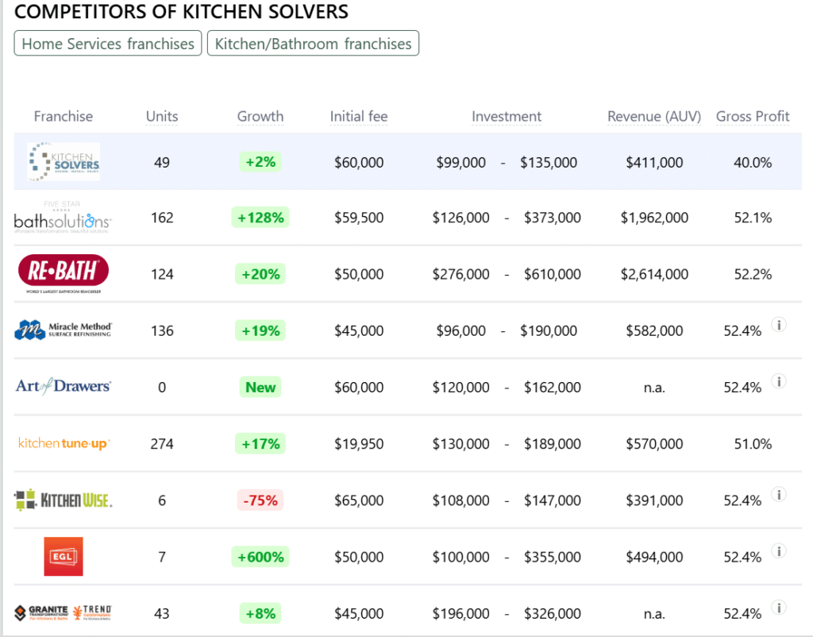
Task: Select the $2,614,000 revenue value
Action: click(x=654, y=274)
